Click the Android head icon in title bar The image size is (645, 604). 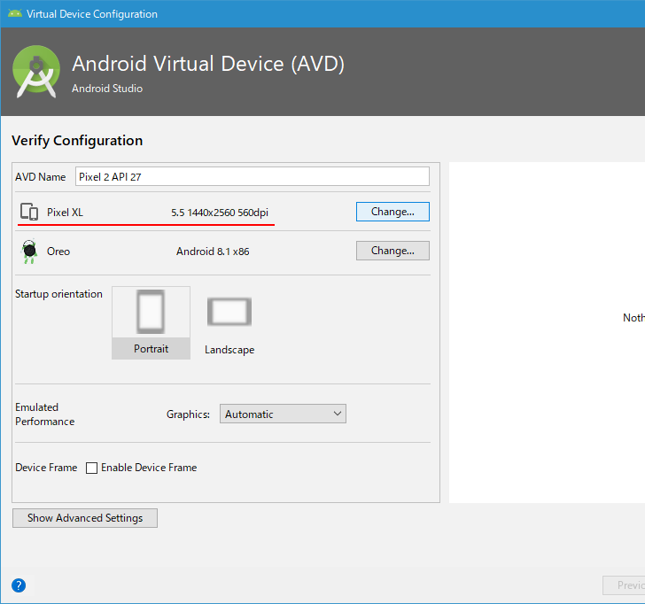click(15, 13)
